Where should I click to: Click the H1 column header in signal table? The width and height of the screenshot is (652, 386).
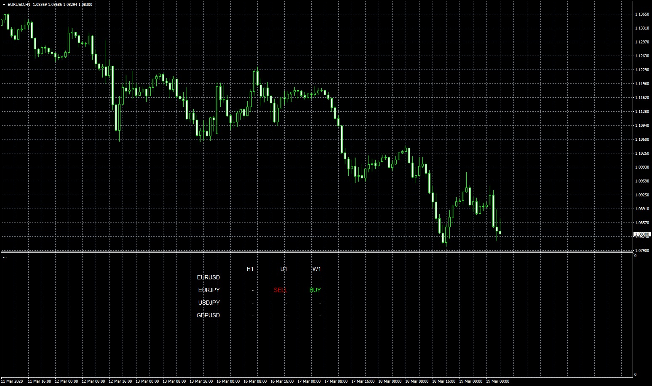point(250,269)
